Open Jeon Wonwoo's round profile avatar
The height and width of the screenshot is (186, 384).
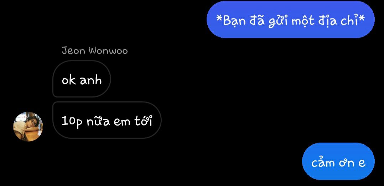(x=28, y=126)
